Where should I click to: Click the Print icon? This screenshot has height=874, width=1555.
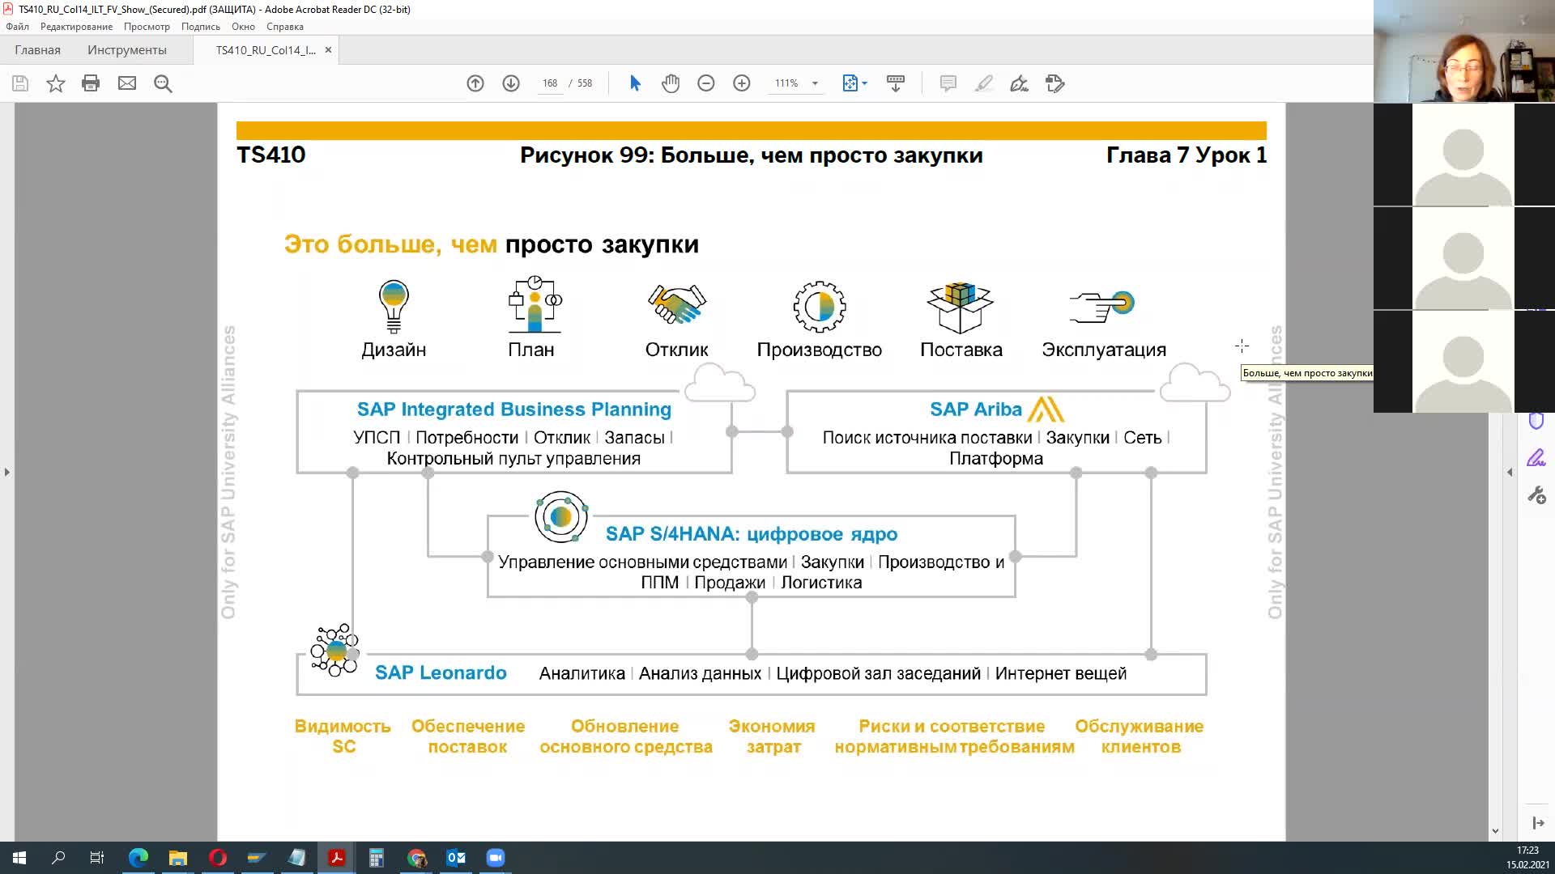point(91,83)
